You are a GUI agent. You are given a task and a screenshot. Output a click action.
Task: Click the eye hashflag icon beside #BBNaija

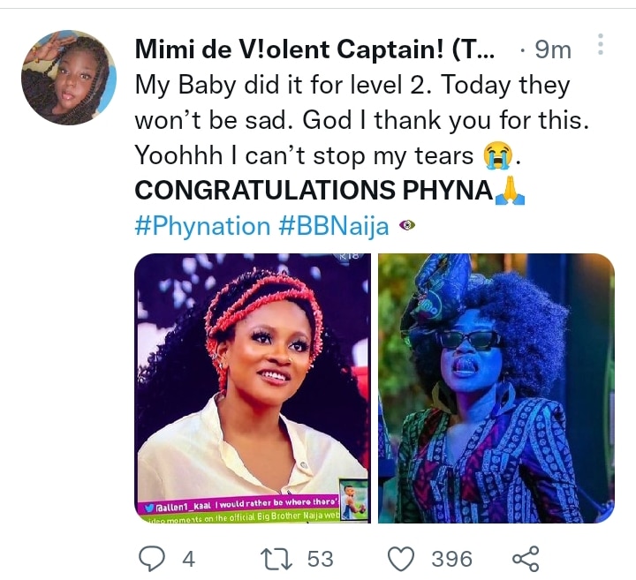coord(408,226)
